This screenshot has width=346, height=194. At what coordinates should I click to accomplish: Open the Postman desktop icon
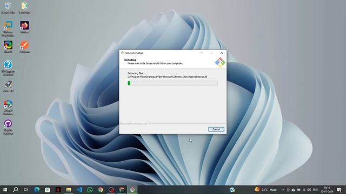pyautogui.click(x=24, y=47)
